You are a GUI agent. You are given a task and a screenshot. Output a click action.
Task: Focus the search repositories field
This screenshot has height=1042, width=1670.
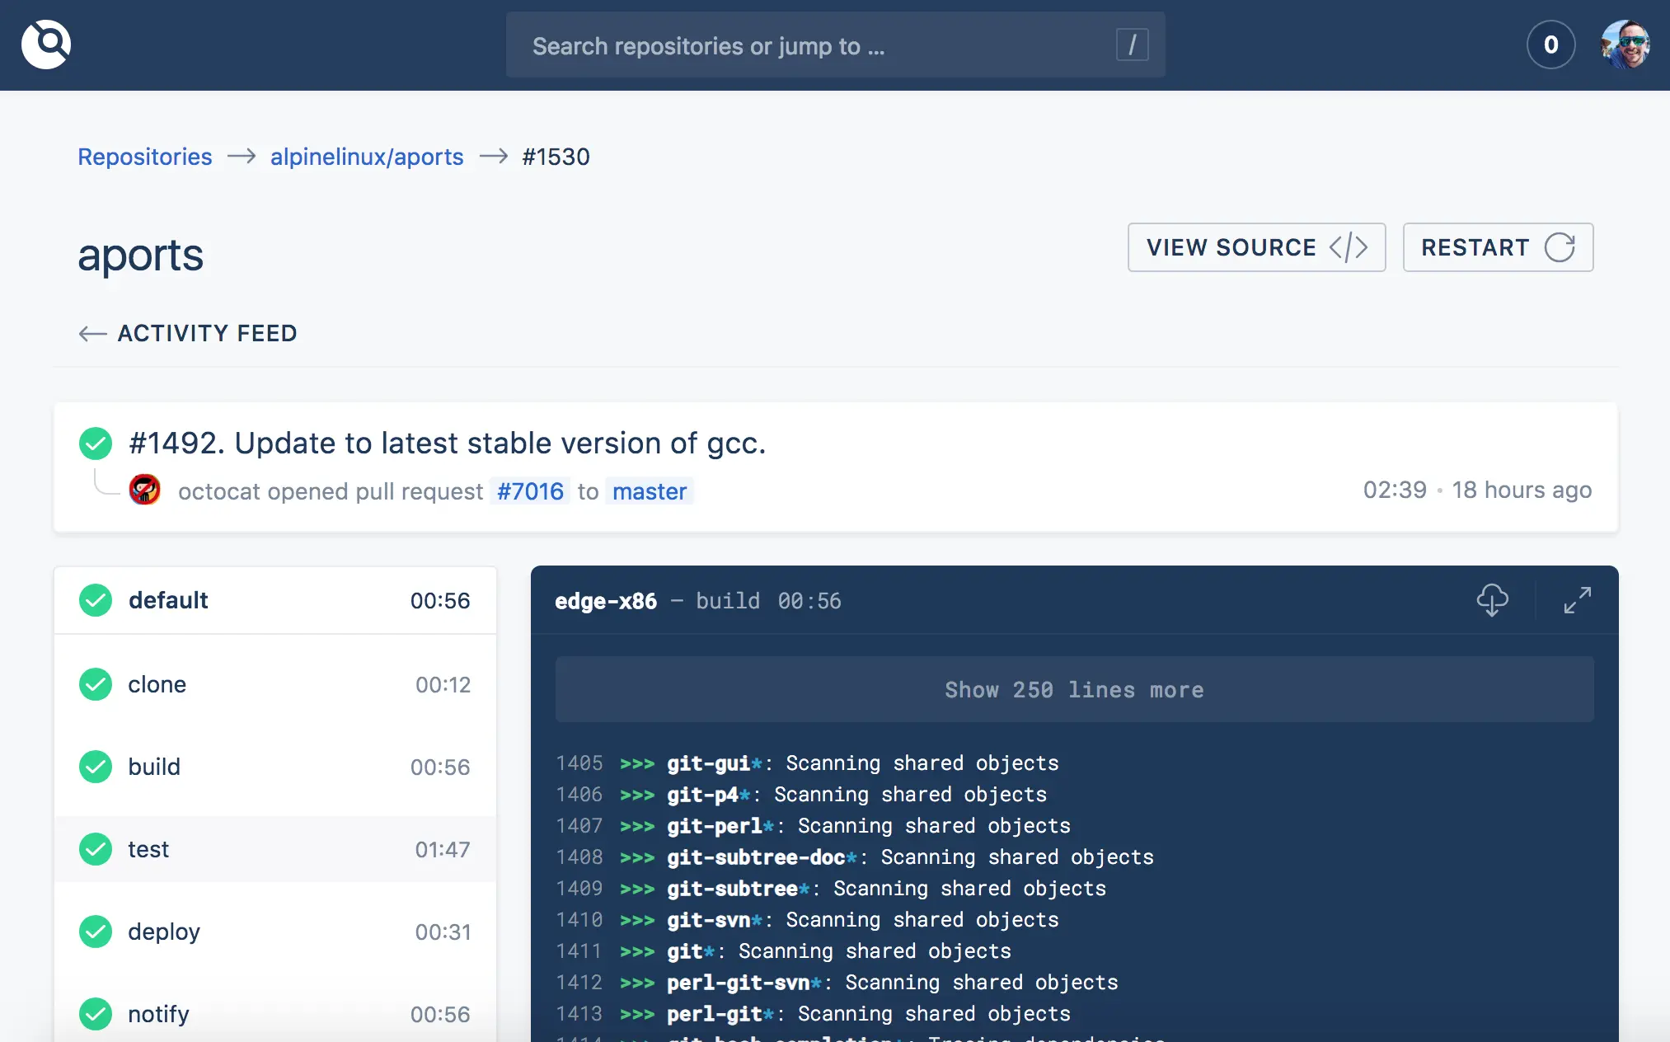(x=808, y=46)
